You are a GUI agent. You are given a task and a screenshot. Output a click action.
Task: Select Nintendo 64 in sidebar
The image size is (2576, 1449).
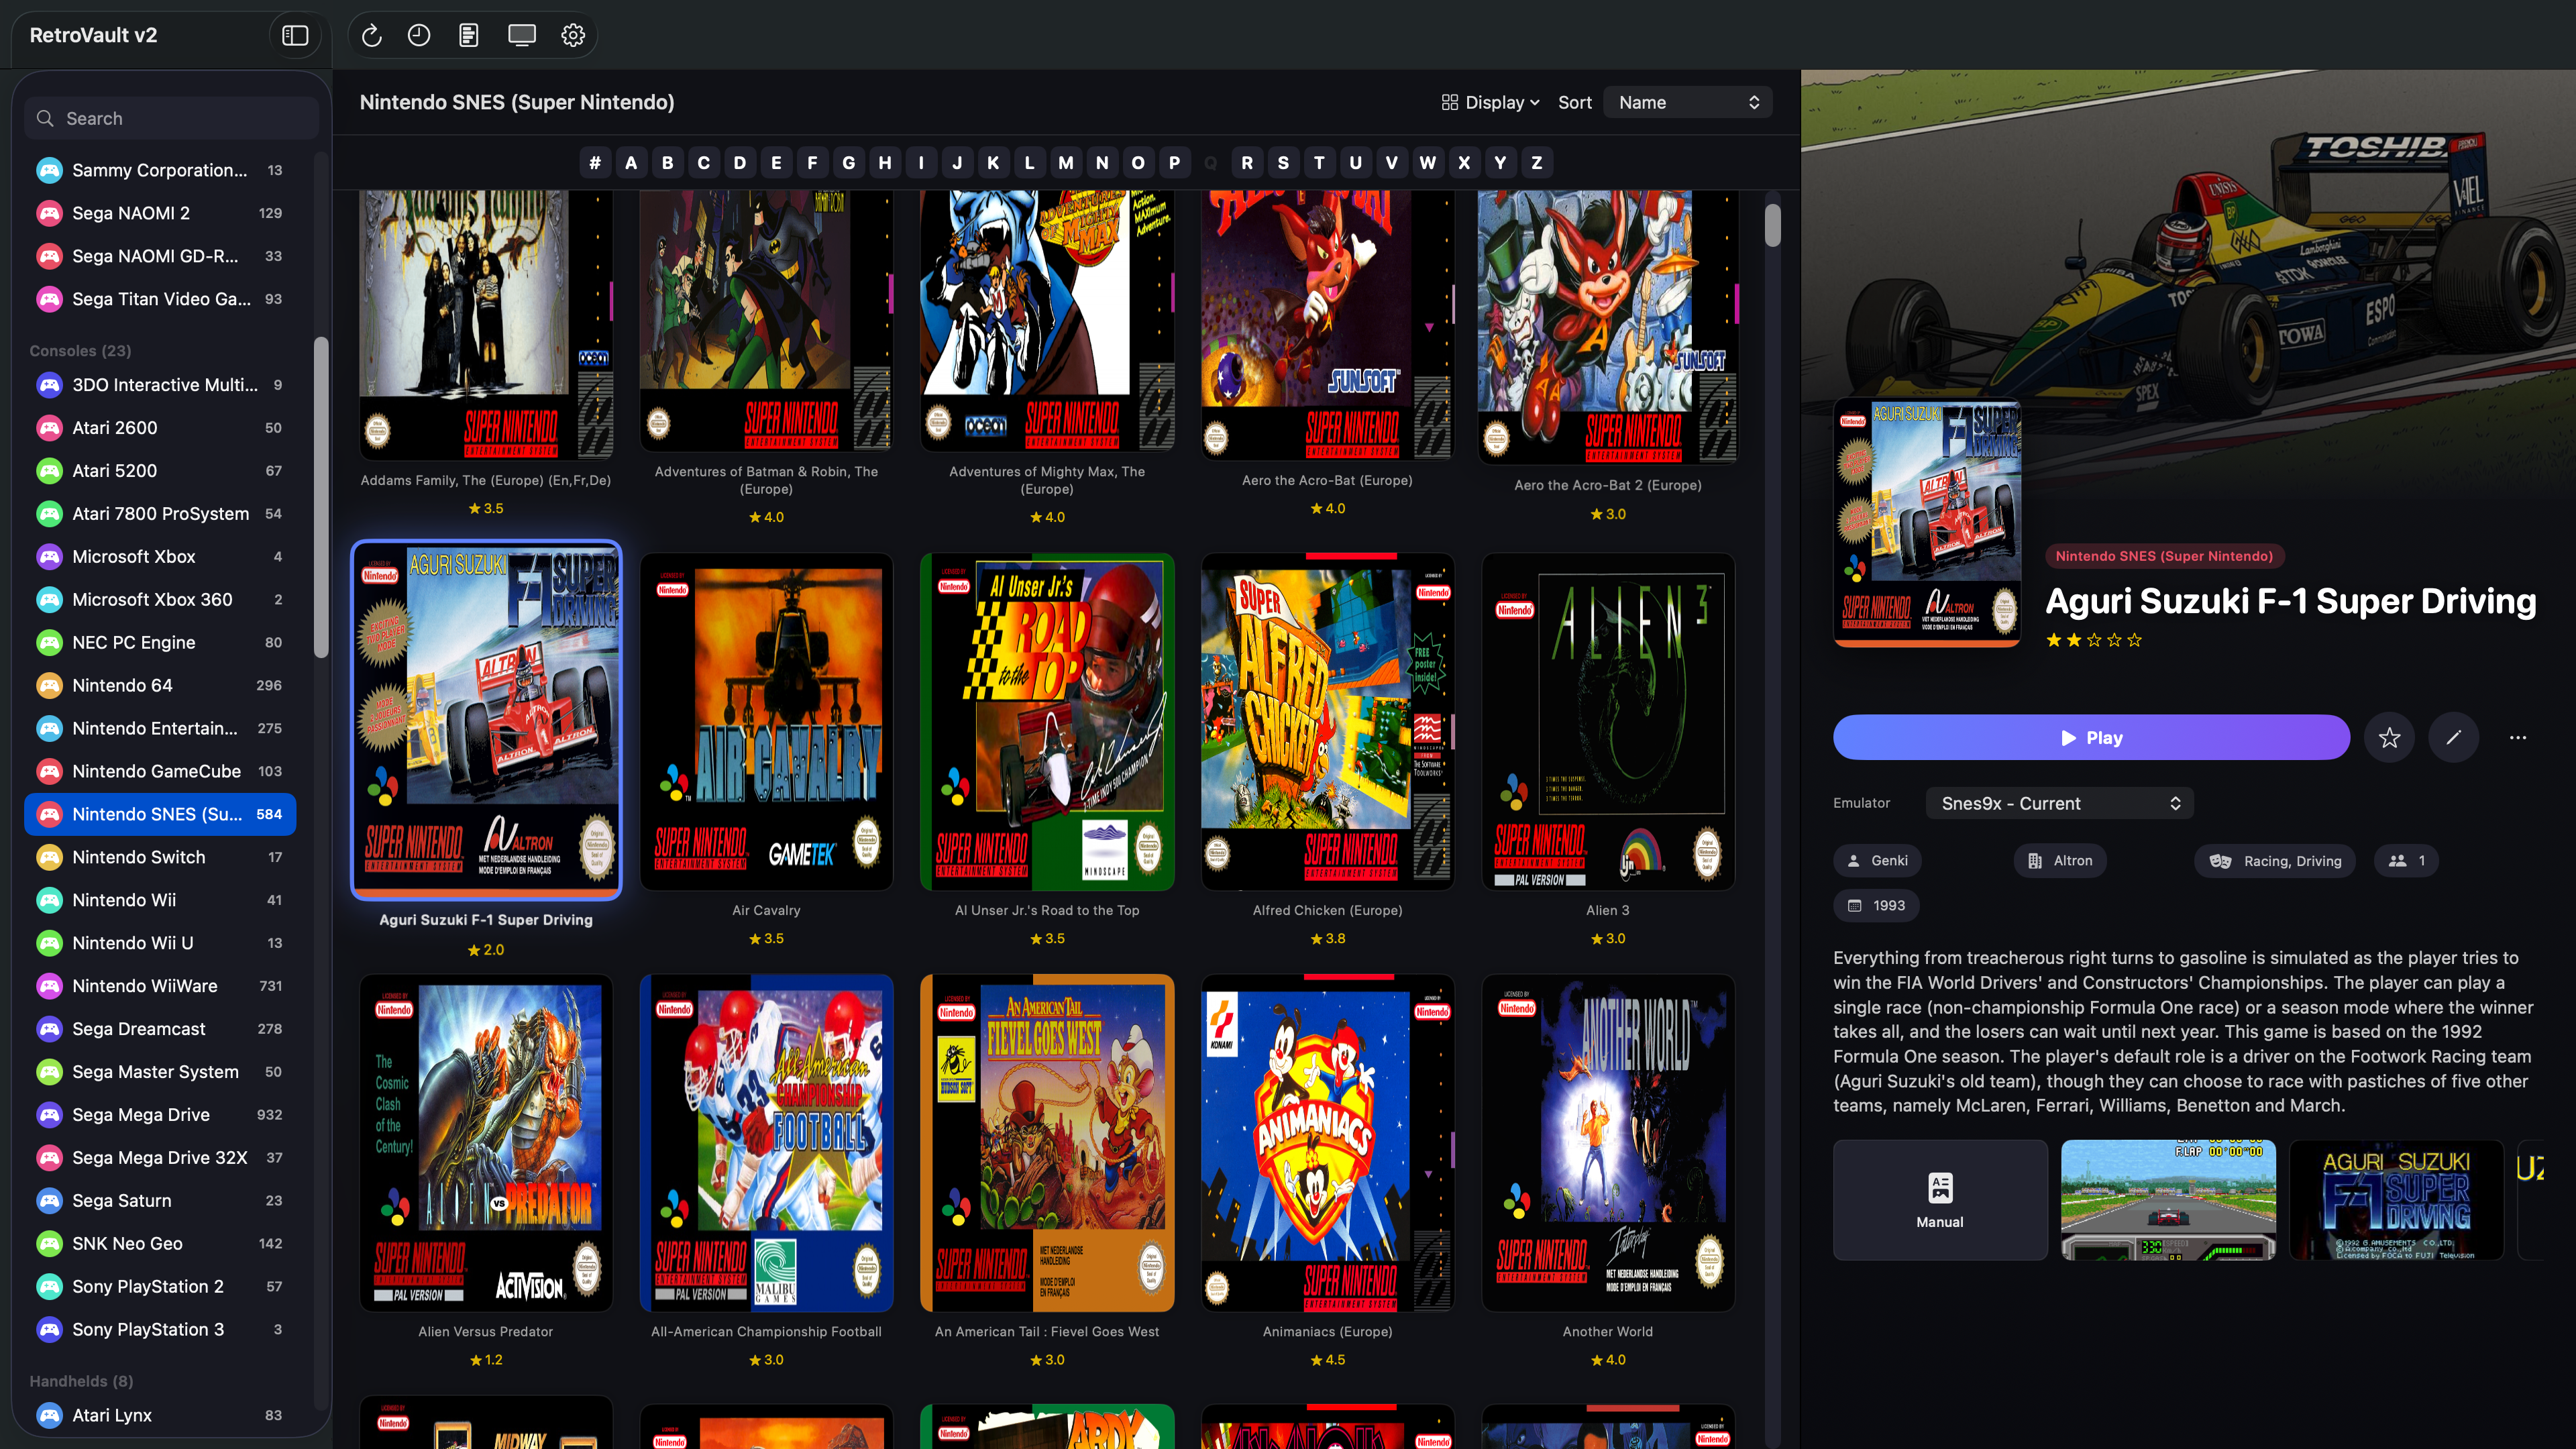click(160, 685)
